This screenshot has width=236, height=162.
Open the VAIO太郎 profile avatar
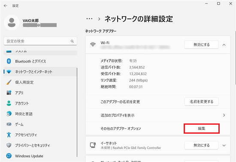(x=12, y=23)
